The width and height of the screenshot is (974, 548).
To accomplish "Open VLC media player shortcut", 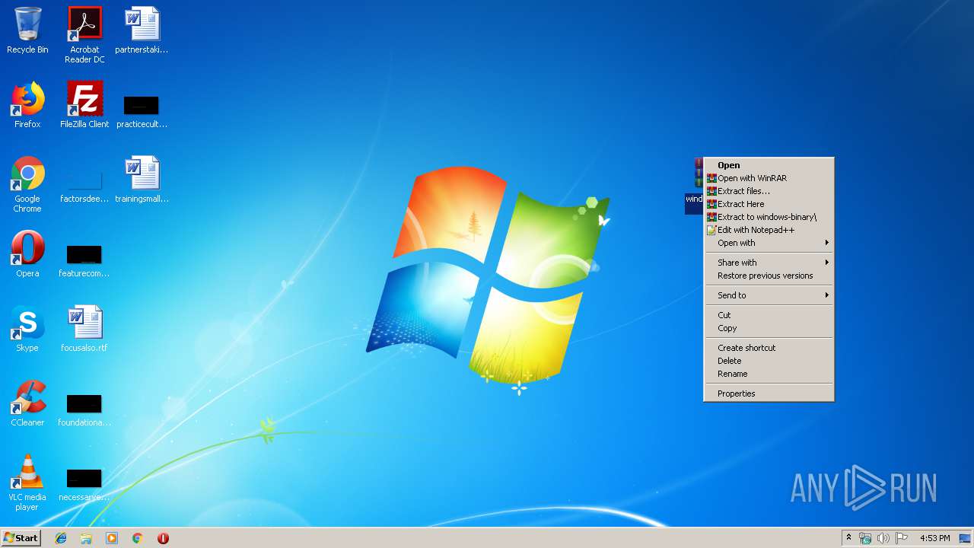I will point(27,483).
